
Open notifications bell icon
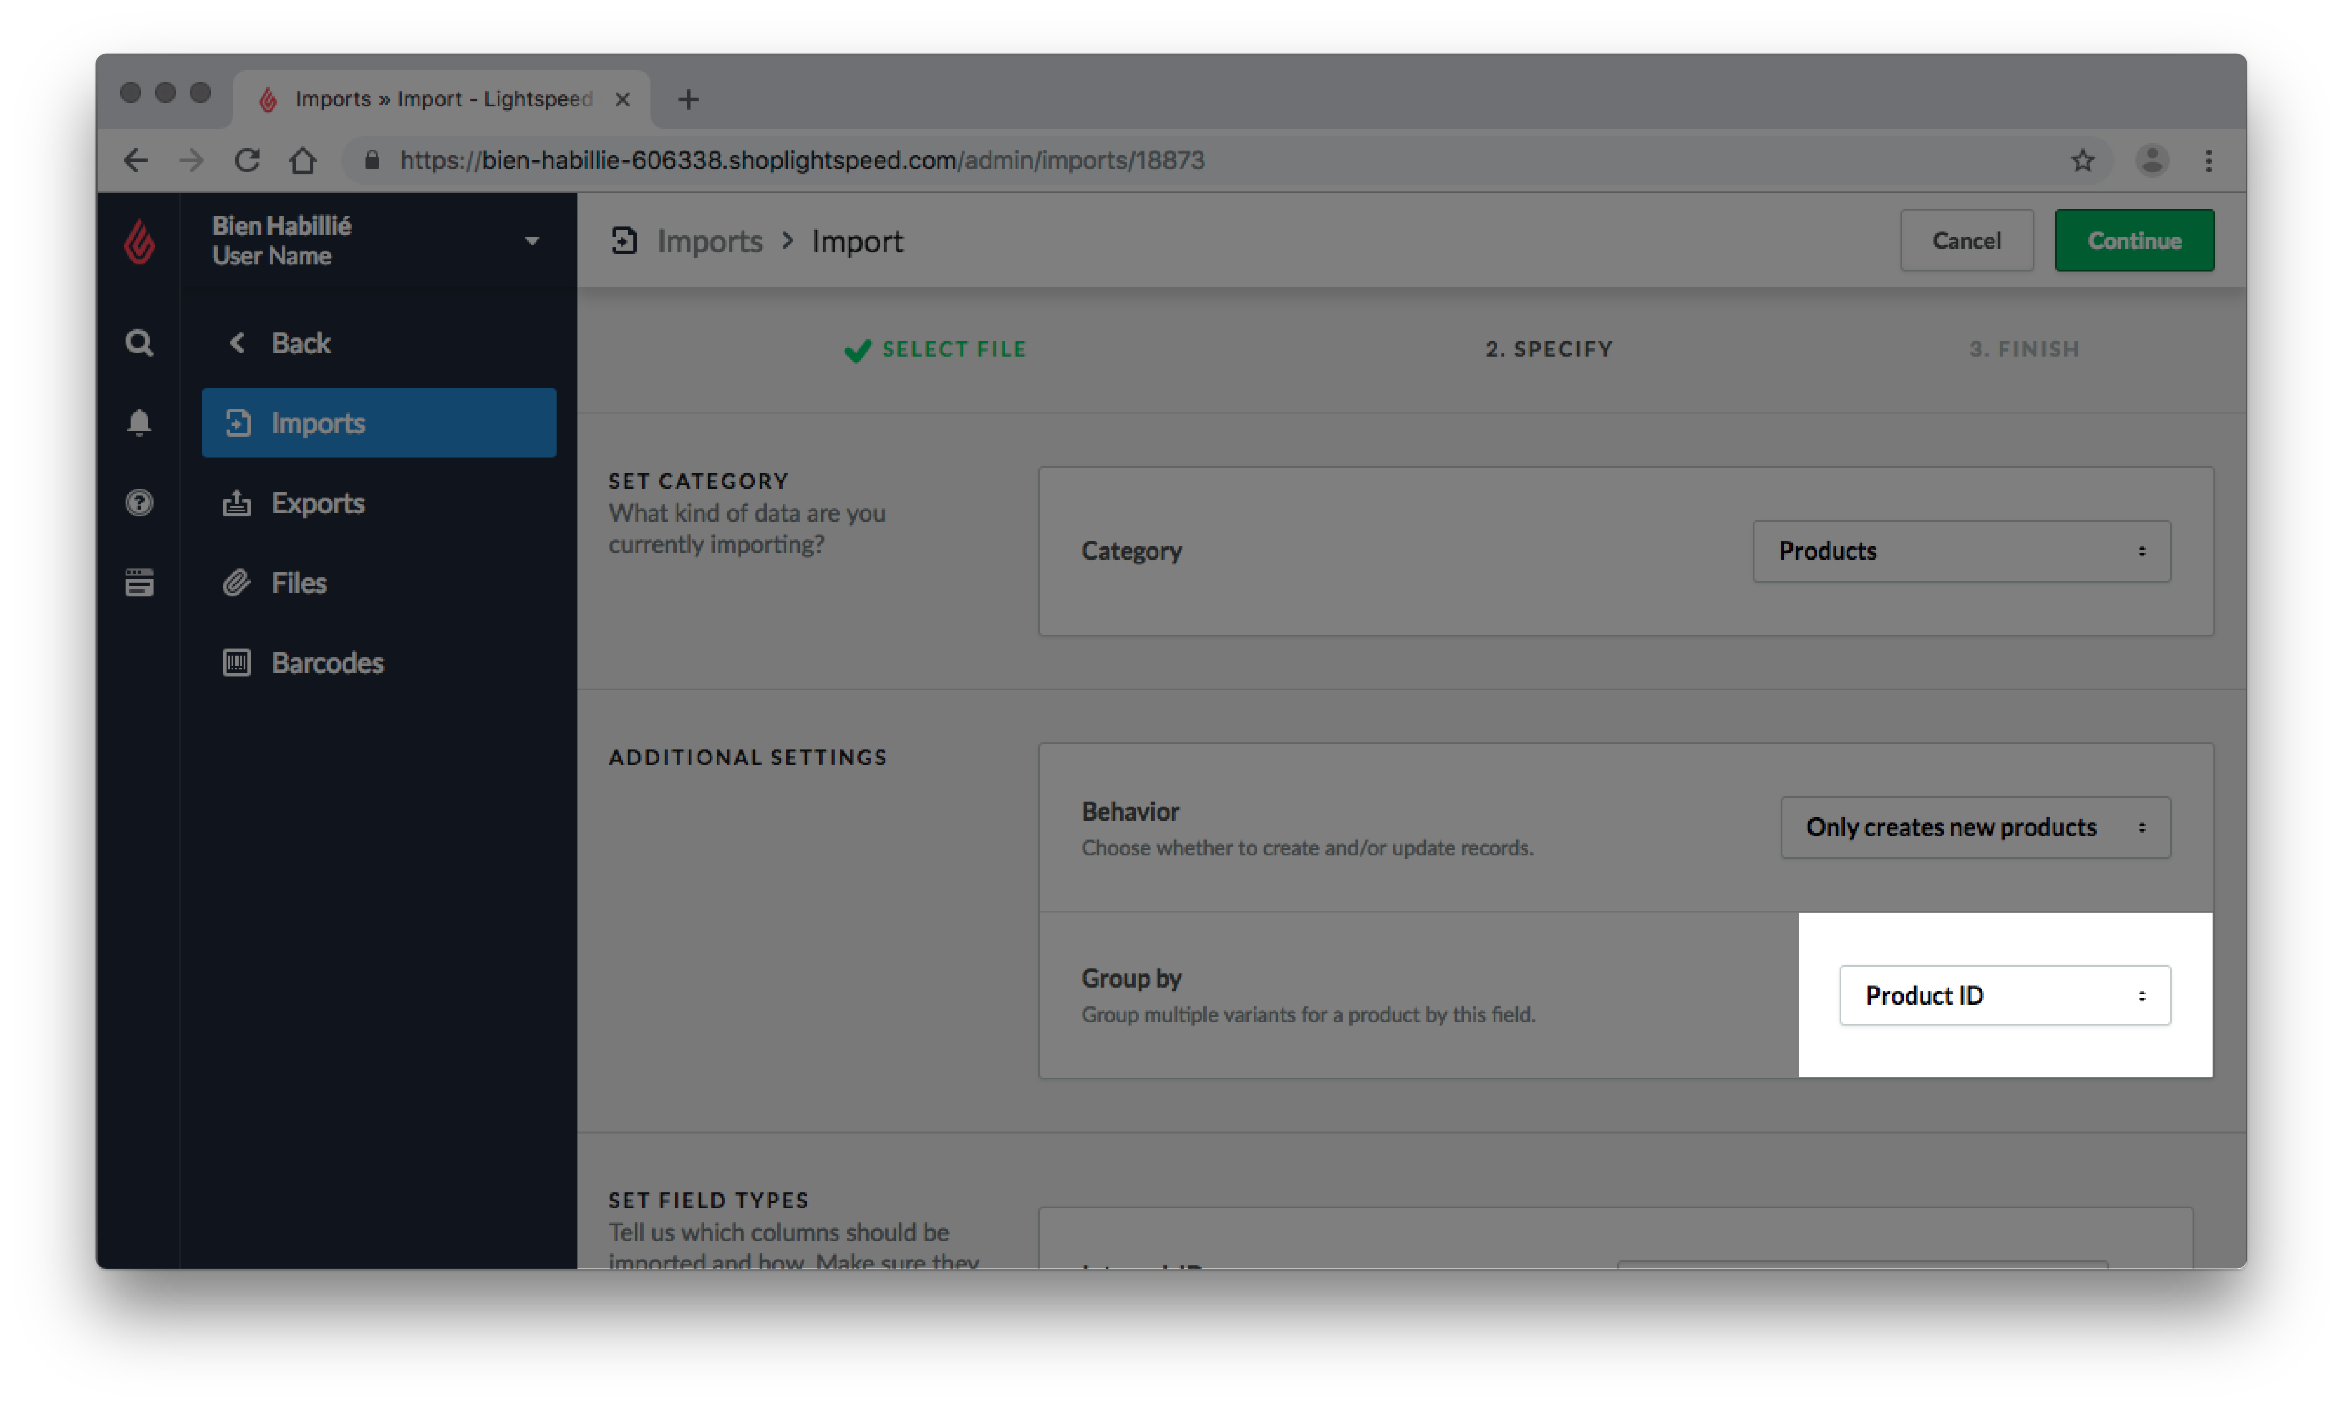point(139,422)
